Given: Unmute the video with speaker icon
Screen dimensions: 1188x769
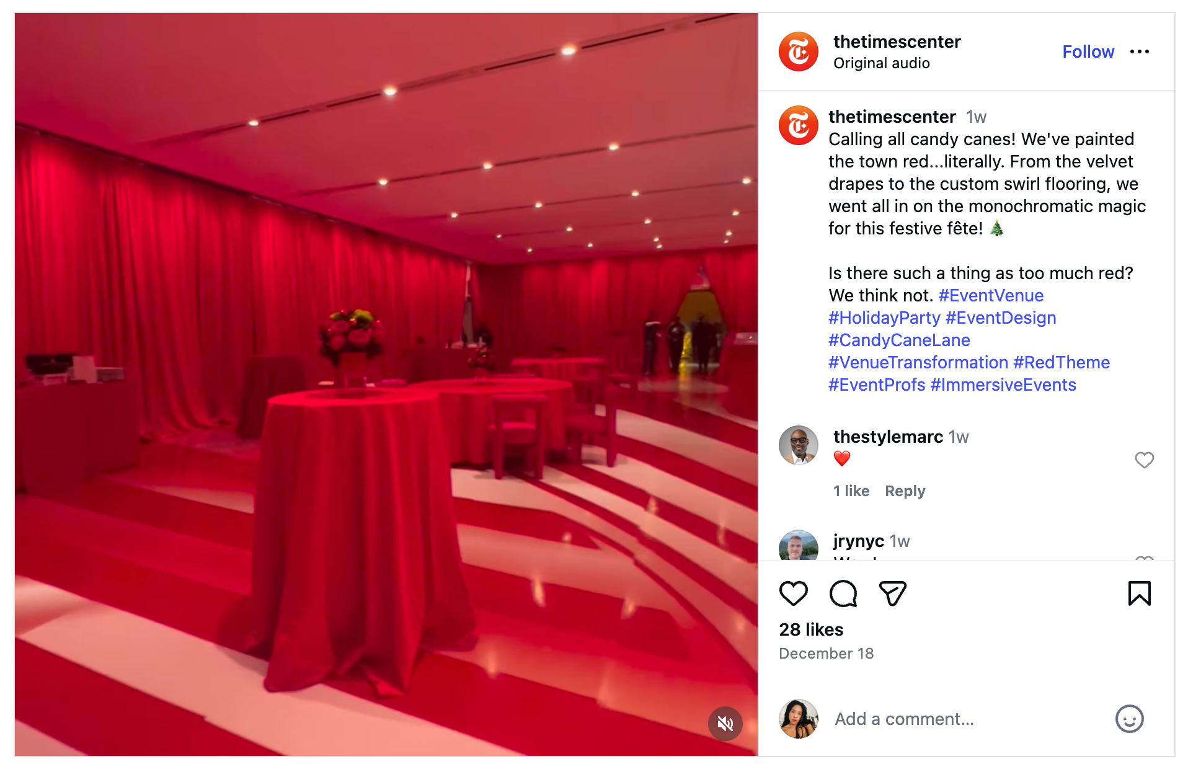Looking at the screenshot, I should pyautogui.click(x=725, y=723).
